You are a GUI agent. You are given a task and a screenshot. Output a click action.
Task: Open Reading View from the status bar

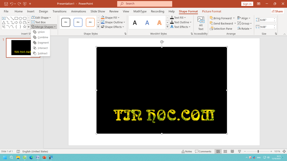coord(232,152)
